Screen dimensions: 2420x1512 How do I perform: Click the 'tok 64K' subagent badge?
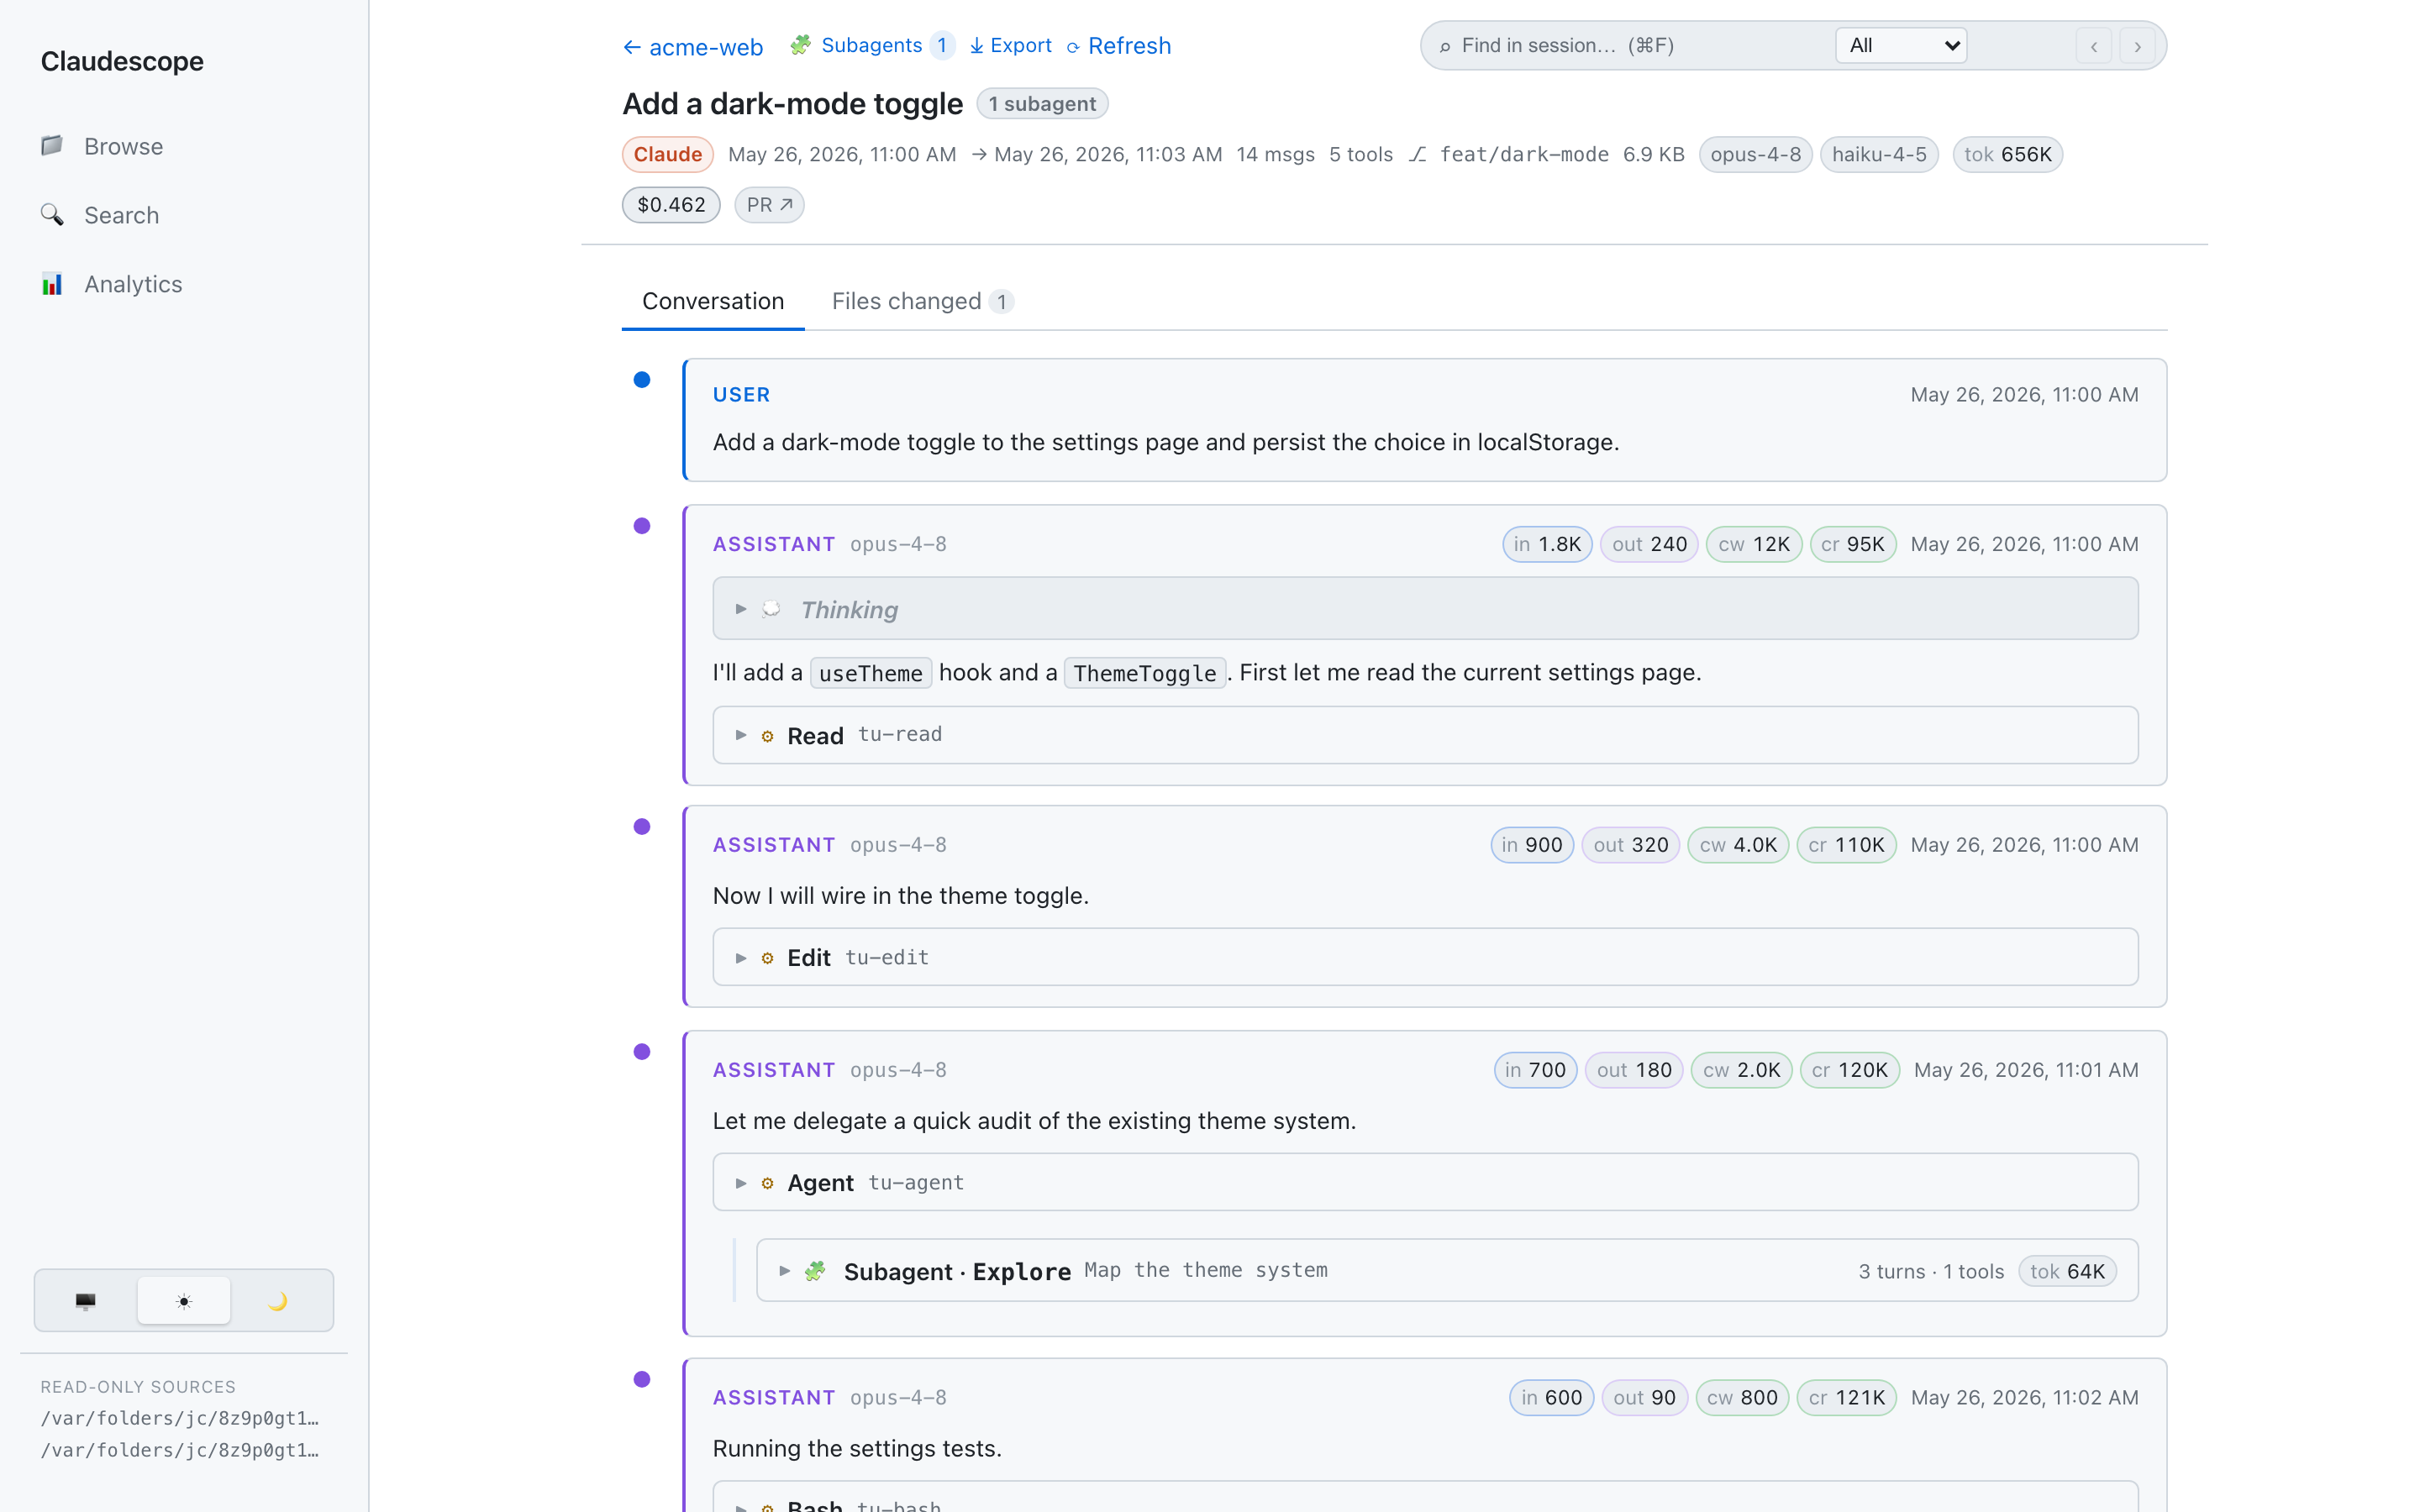(x=2067, y=1271)
